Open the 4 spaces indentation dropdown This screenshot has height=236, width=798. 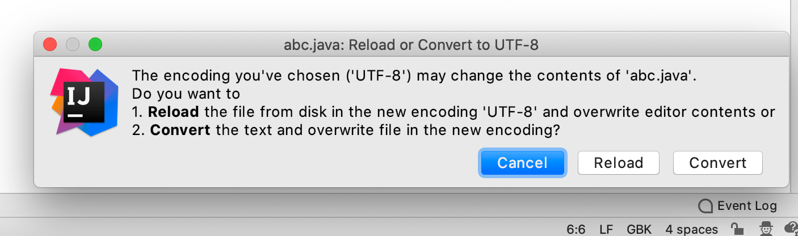[691, 230]
